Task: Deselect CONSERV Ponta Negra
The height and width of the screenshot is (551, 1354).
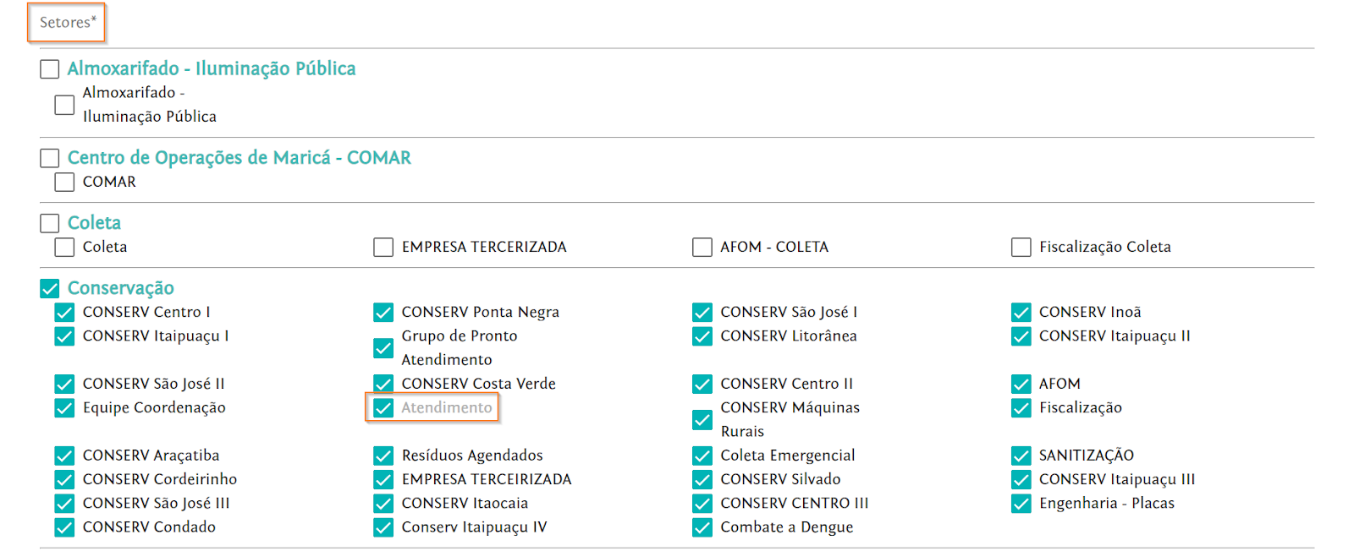Action: pos(383,313)
